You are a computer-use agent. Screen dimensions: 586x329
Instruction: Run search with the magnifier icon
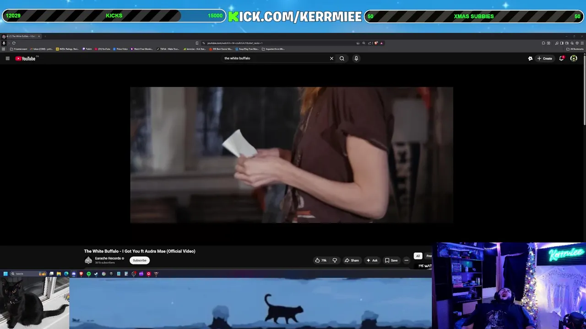[342, 58]
